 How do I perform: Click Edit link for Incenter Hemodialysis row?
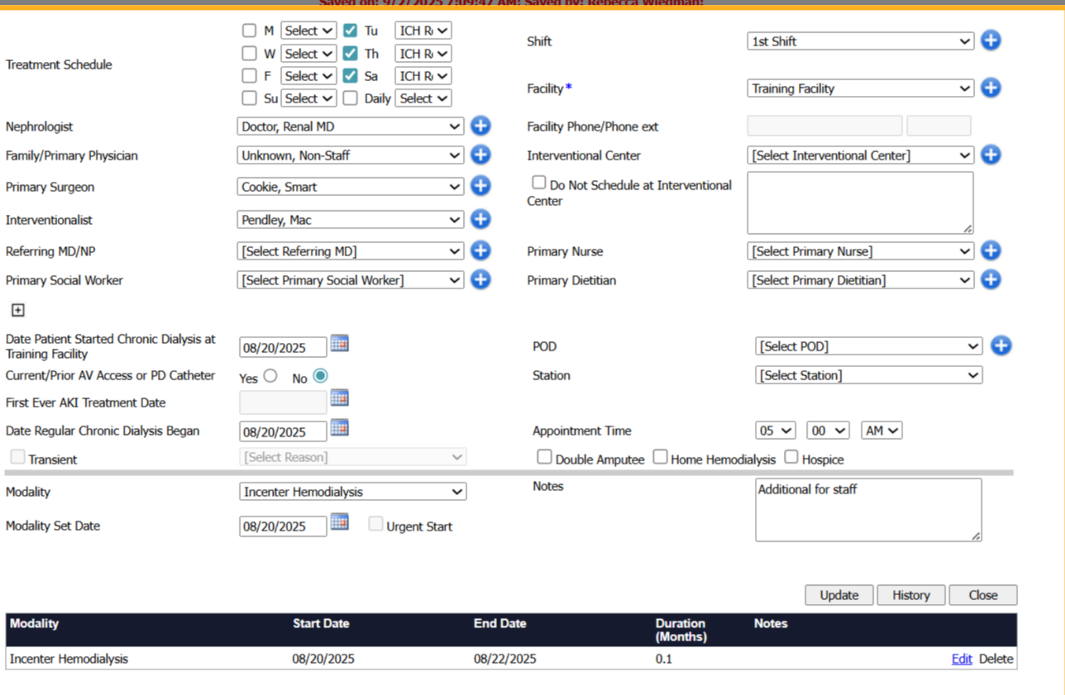(x=961, y=659)
